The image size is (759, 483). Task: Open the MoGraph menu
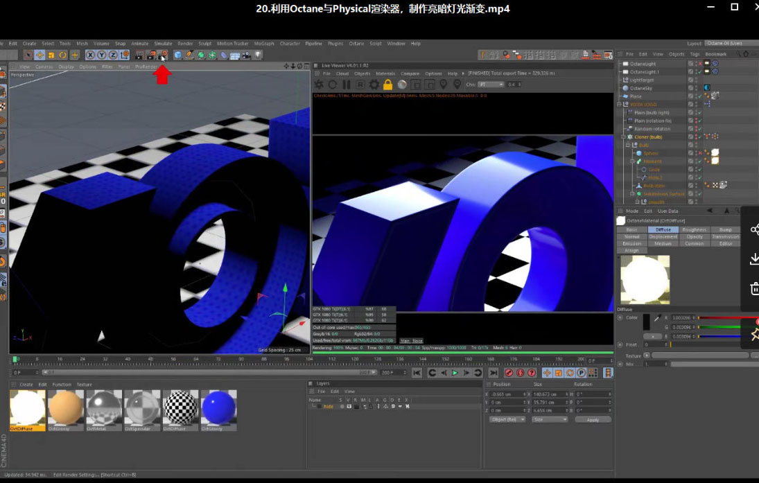tap(264, 44)
